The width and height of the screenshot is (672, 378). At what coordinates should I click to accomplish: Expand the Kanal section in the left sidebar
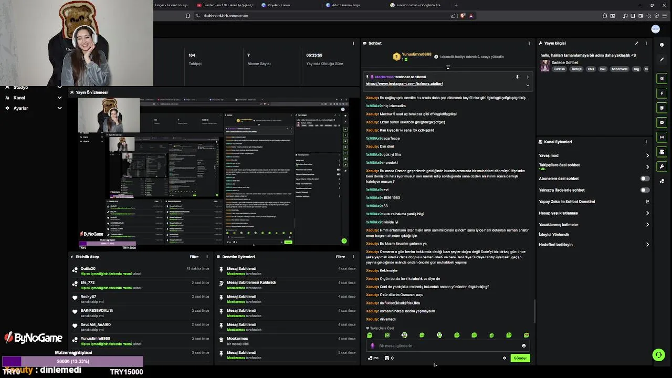(59, 98)
